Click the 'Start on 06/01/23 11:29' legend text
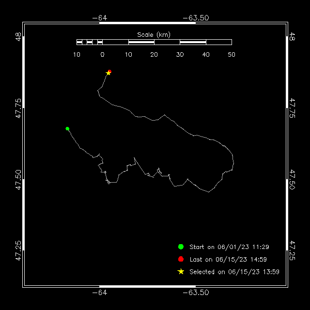Viewport: 310px width, 310px height. click(x=229, y=247)
